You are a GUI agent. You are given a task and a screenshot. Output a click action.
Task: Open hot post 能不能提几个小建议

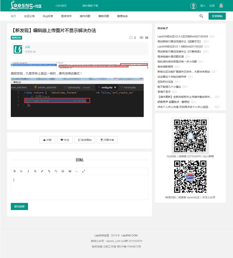pos(169,87)
